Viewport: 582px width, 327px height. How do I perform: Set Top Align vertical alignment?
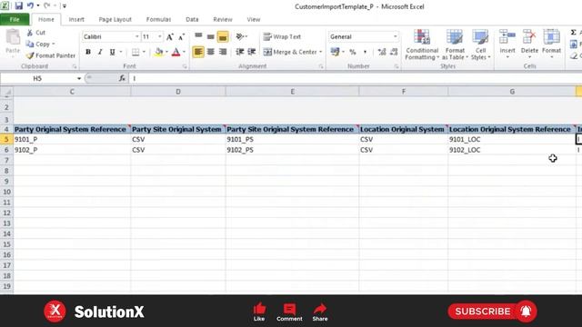tap(198, 36)
